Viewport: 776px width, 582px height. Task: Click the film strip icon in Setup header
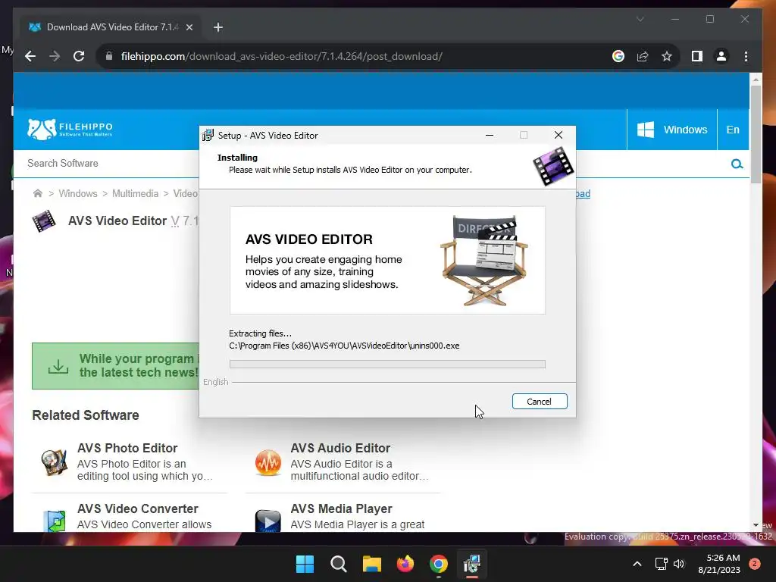pyautogui.click(x=553, y=166)
